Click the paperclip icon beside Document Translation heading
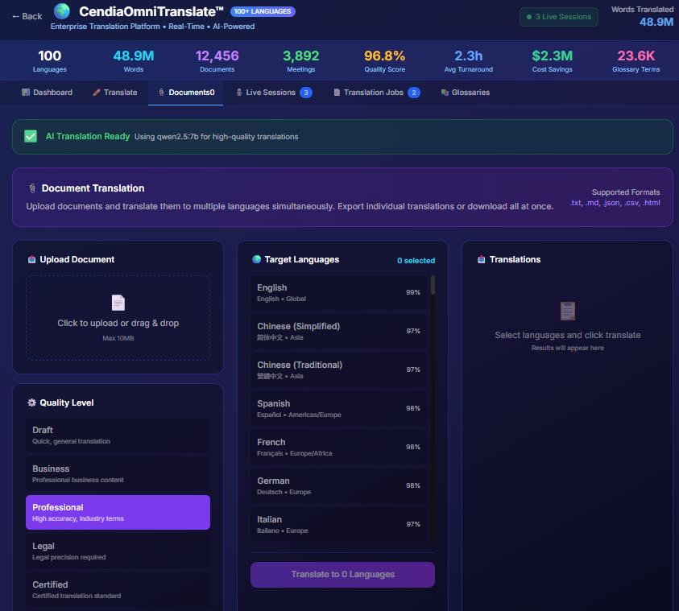Screen dimensions: 679x611 pos(32,188)
